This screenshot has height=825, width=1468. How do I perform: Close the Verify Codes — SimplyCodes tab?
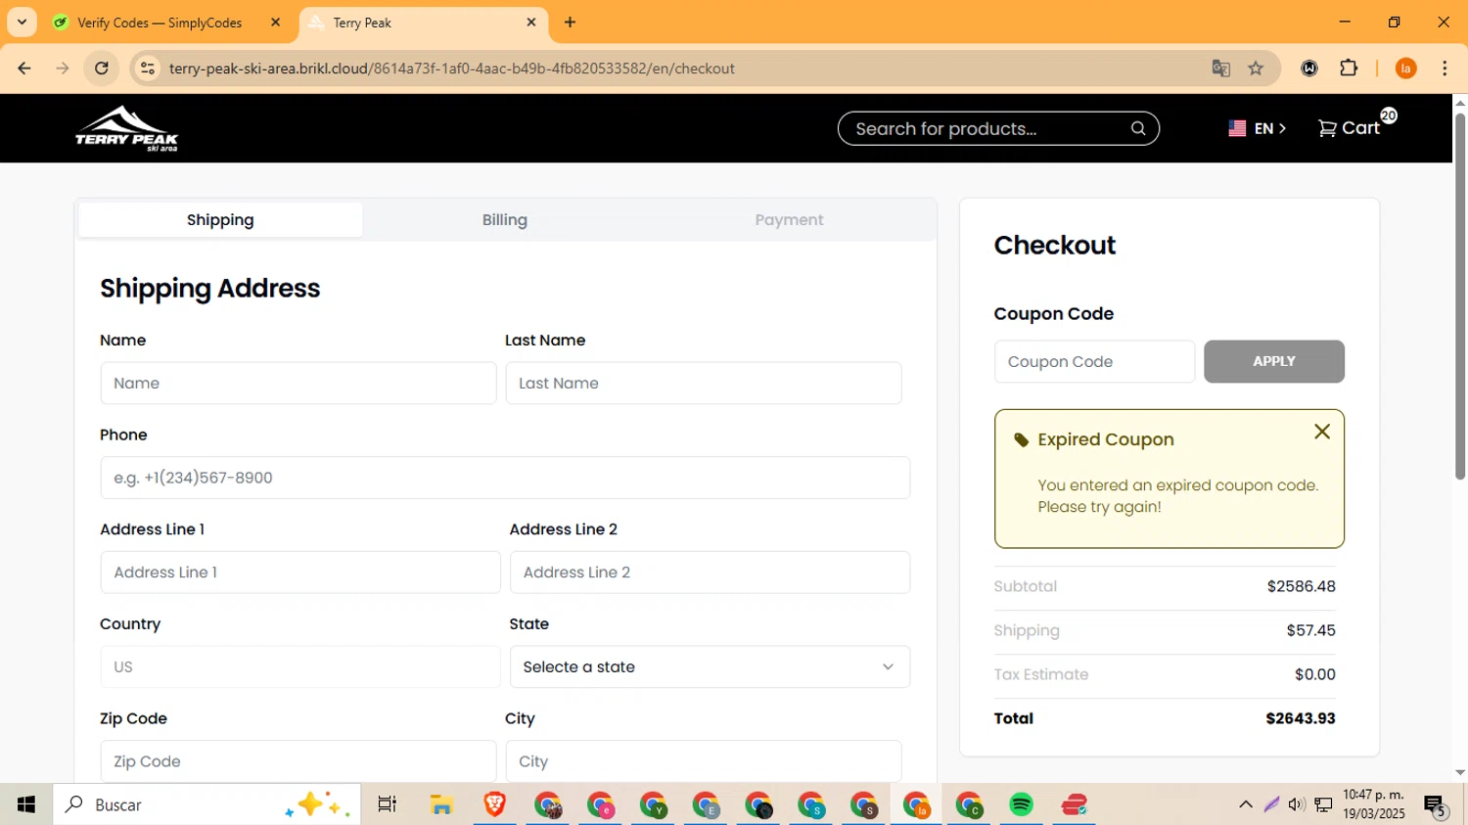tap(275, 23)
